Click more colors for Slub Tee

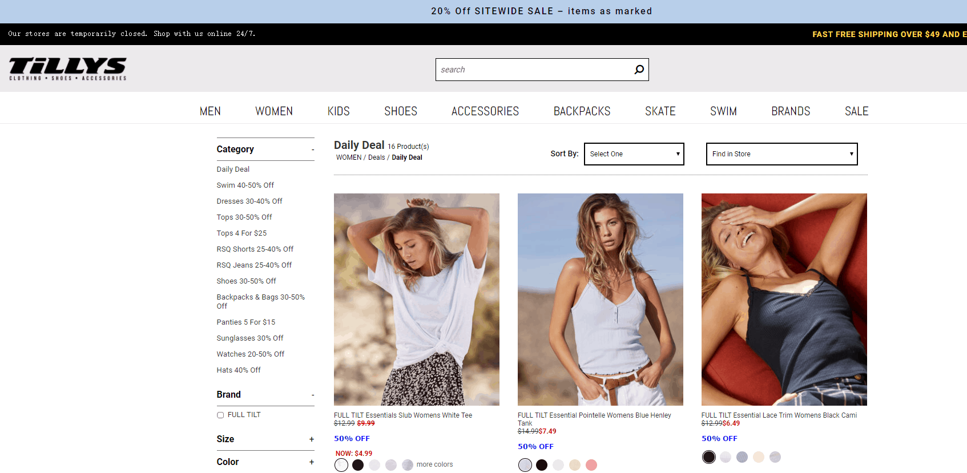point(434,464)
